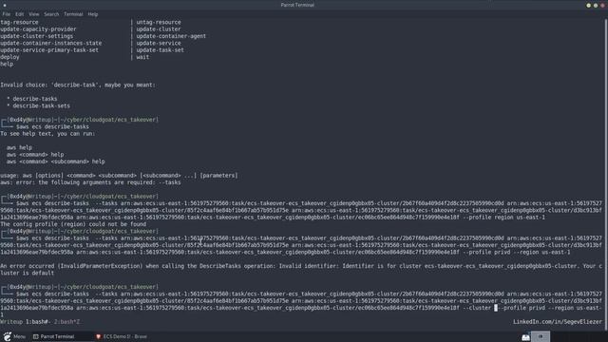
Task: Open the Parrot Menu launcher icon
Action: point(8,336)
